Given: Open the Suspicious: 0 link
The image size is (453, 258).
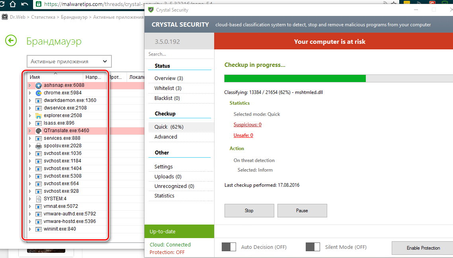Looking at the screenshot, I should 248,125.
